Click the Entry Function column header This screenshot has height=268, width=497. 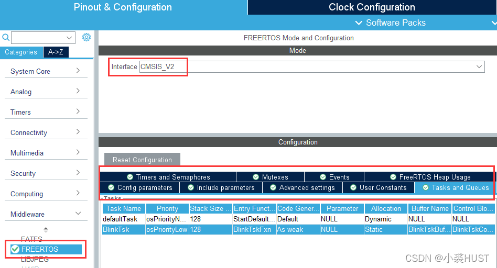(254, 208)
